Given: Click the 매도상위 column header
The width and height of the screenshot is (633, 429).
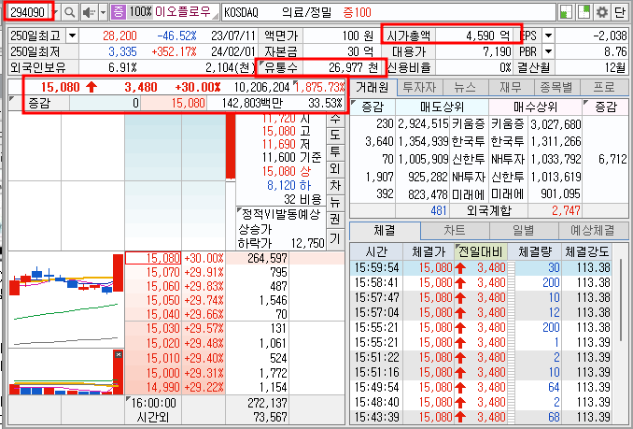Looking at the screenshot, I should tap(442, 107).
